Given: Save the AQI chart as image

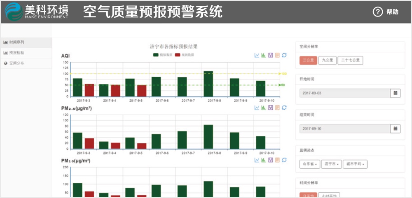Looking at the screenshot, I should click(x=270, y=55).
